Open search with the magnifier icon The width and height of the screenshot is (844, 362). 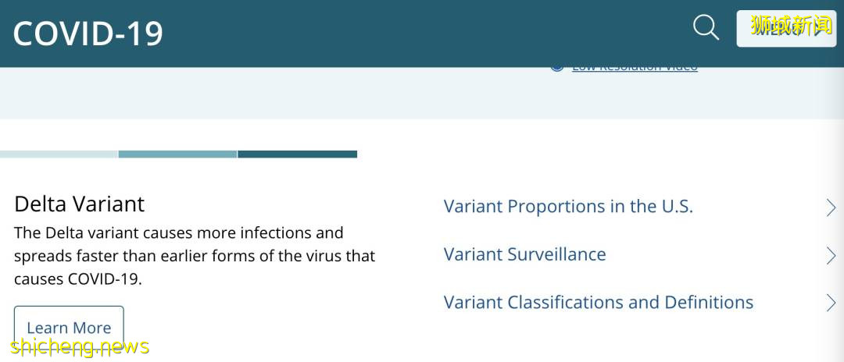tap(706, 28)
